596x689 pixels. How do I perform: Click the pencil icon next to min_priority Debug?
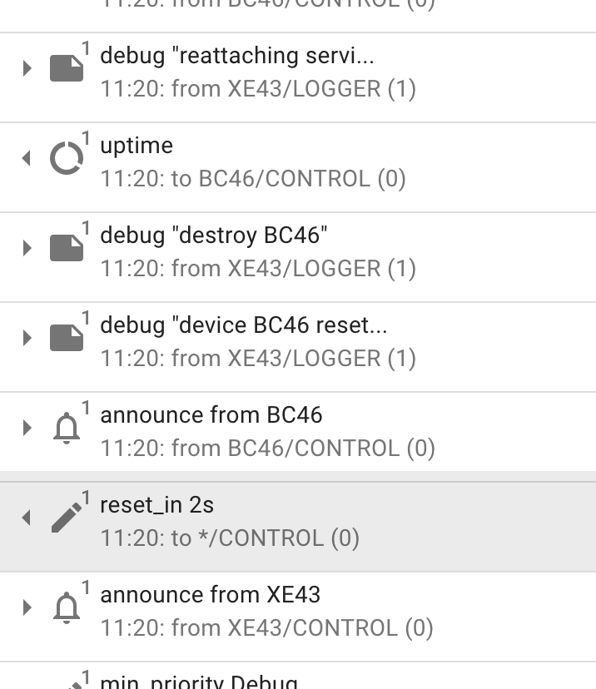click(73, 684)
